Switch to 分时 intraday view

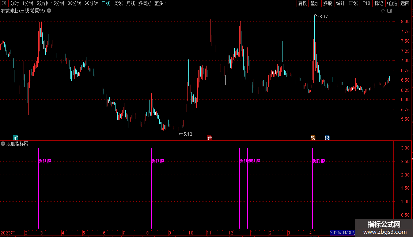[15, 3]
